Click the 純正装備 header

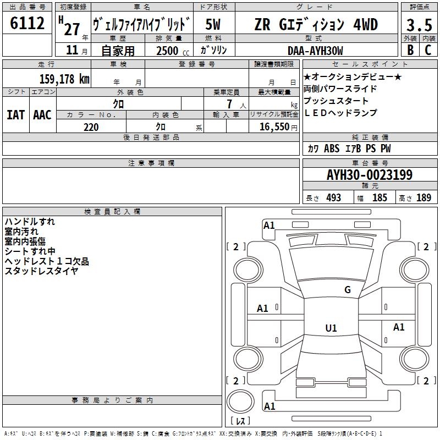coord(370,137)
